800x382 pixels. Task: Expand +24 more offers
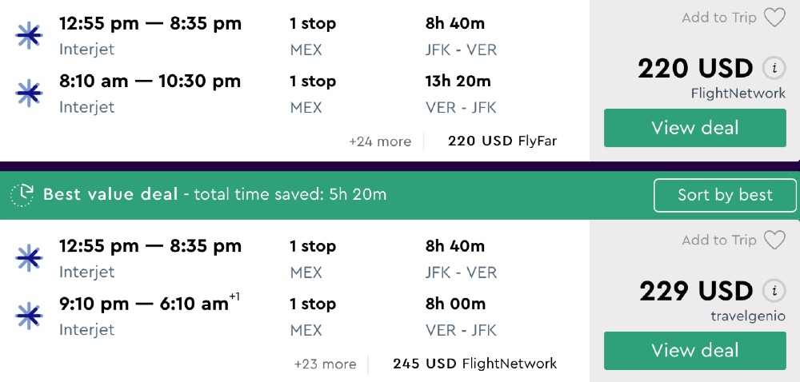coord(380,141)
